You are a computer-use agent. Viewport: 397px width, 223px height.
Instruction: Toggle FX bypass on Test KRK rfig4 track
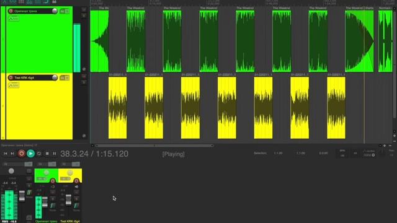[x=67, y=78]
